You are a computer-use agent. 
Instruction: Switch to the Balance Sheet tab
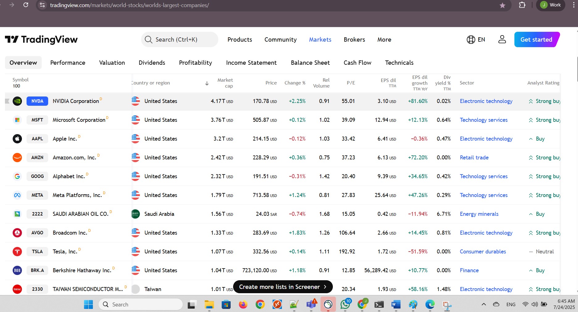(310, 63)
